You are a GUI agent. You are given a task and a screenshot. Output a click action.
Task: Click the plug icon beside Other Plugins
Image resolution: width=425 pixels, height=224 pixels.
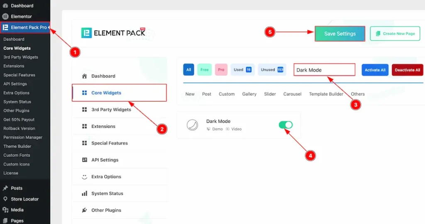coord(85,210)
